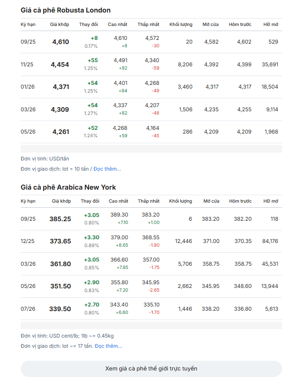The width and height of the screenshot is (302, 383).
Task: Open the Robusta 'Đọc thêm...' link
Action: point(107,169)
